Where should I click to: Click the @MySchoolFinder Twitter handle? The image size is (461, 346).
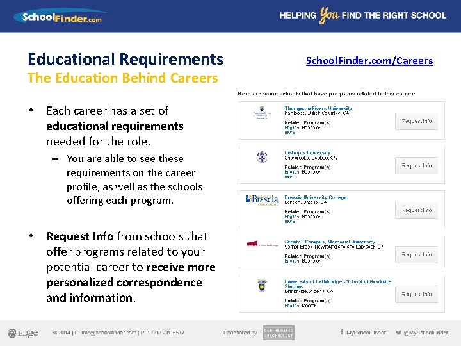[x=426, y=333]
